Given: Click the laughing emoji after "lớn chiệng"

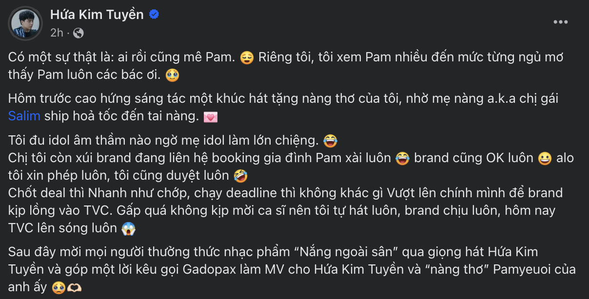Looking at the screenshot, I should [x=330, y=141].
